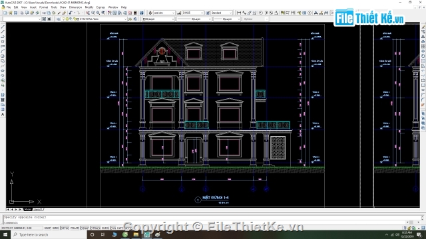Viewport: 426px width, 239px height.
Task: Toggle ORTHO mode in status bar
Action: click(x=65, y=228)
